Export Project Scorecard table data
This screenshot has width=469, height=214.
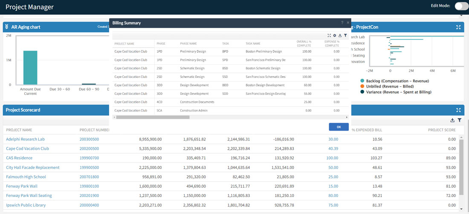452,120
